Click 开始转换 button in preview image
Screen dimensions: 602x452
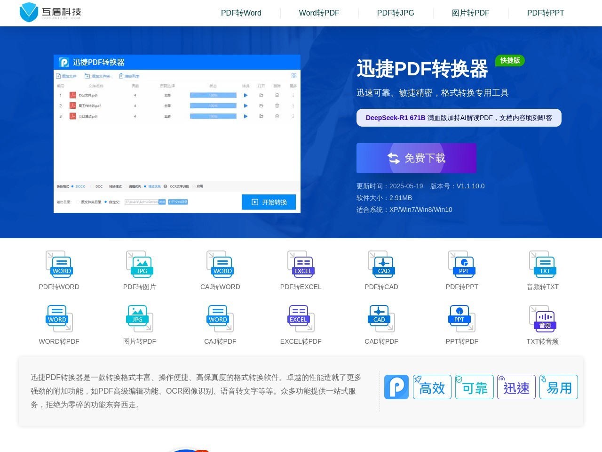click(x=269, y=202)
